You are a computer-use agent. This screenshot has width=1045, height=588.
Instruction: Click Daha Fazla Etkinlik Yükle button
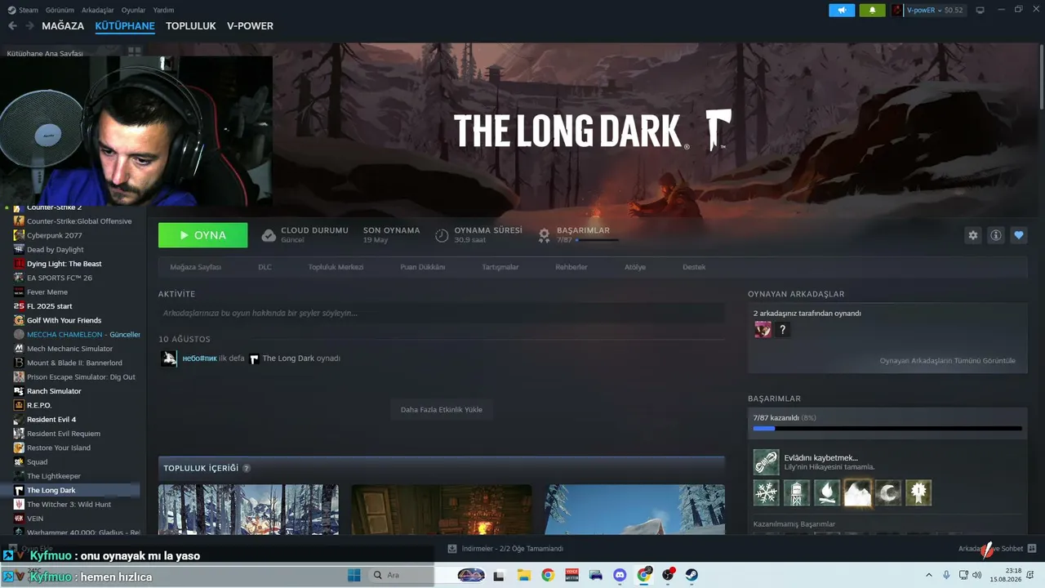coord(441,410)
